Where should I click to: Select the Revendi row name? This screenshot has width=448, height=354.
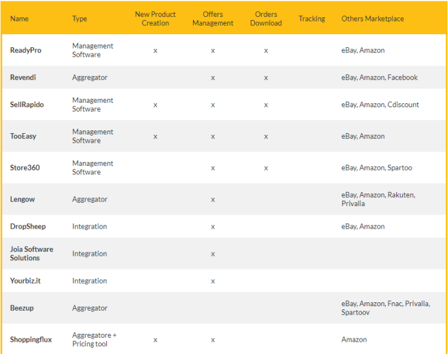tap(23, 78)
